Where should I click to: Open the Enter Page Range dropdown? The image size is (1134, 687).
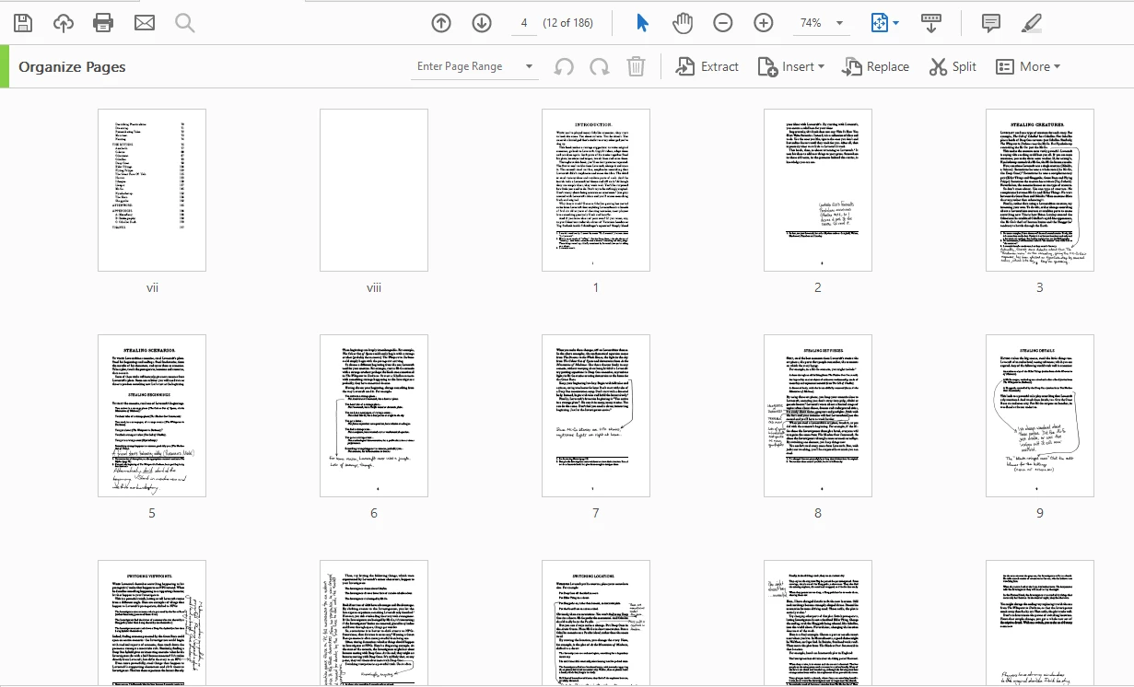475,66
